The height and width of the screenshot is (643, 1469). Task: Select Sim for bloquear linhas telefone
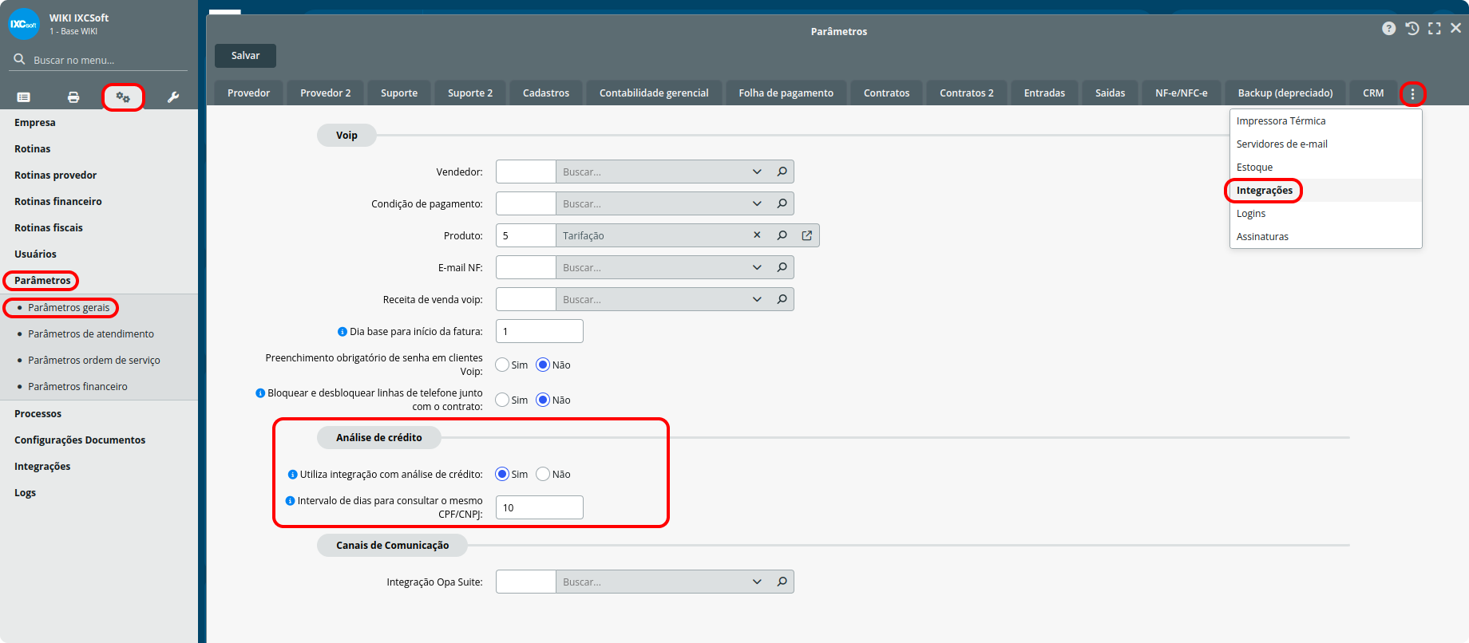coord(502,400)
